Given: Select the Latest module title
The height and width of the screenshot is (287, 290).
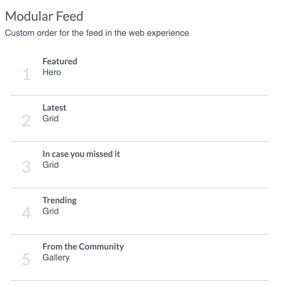Looking at the screenshot, I should [x=54, y=108].
